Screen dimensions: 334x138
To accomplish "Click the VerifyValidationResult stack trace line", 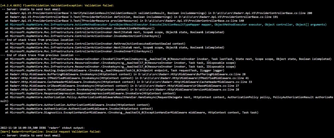I will 159,13.
